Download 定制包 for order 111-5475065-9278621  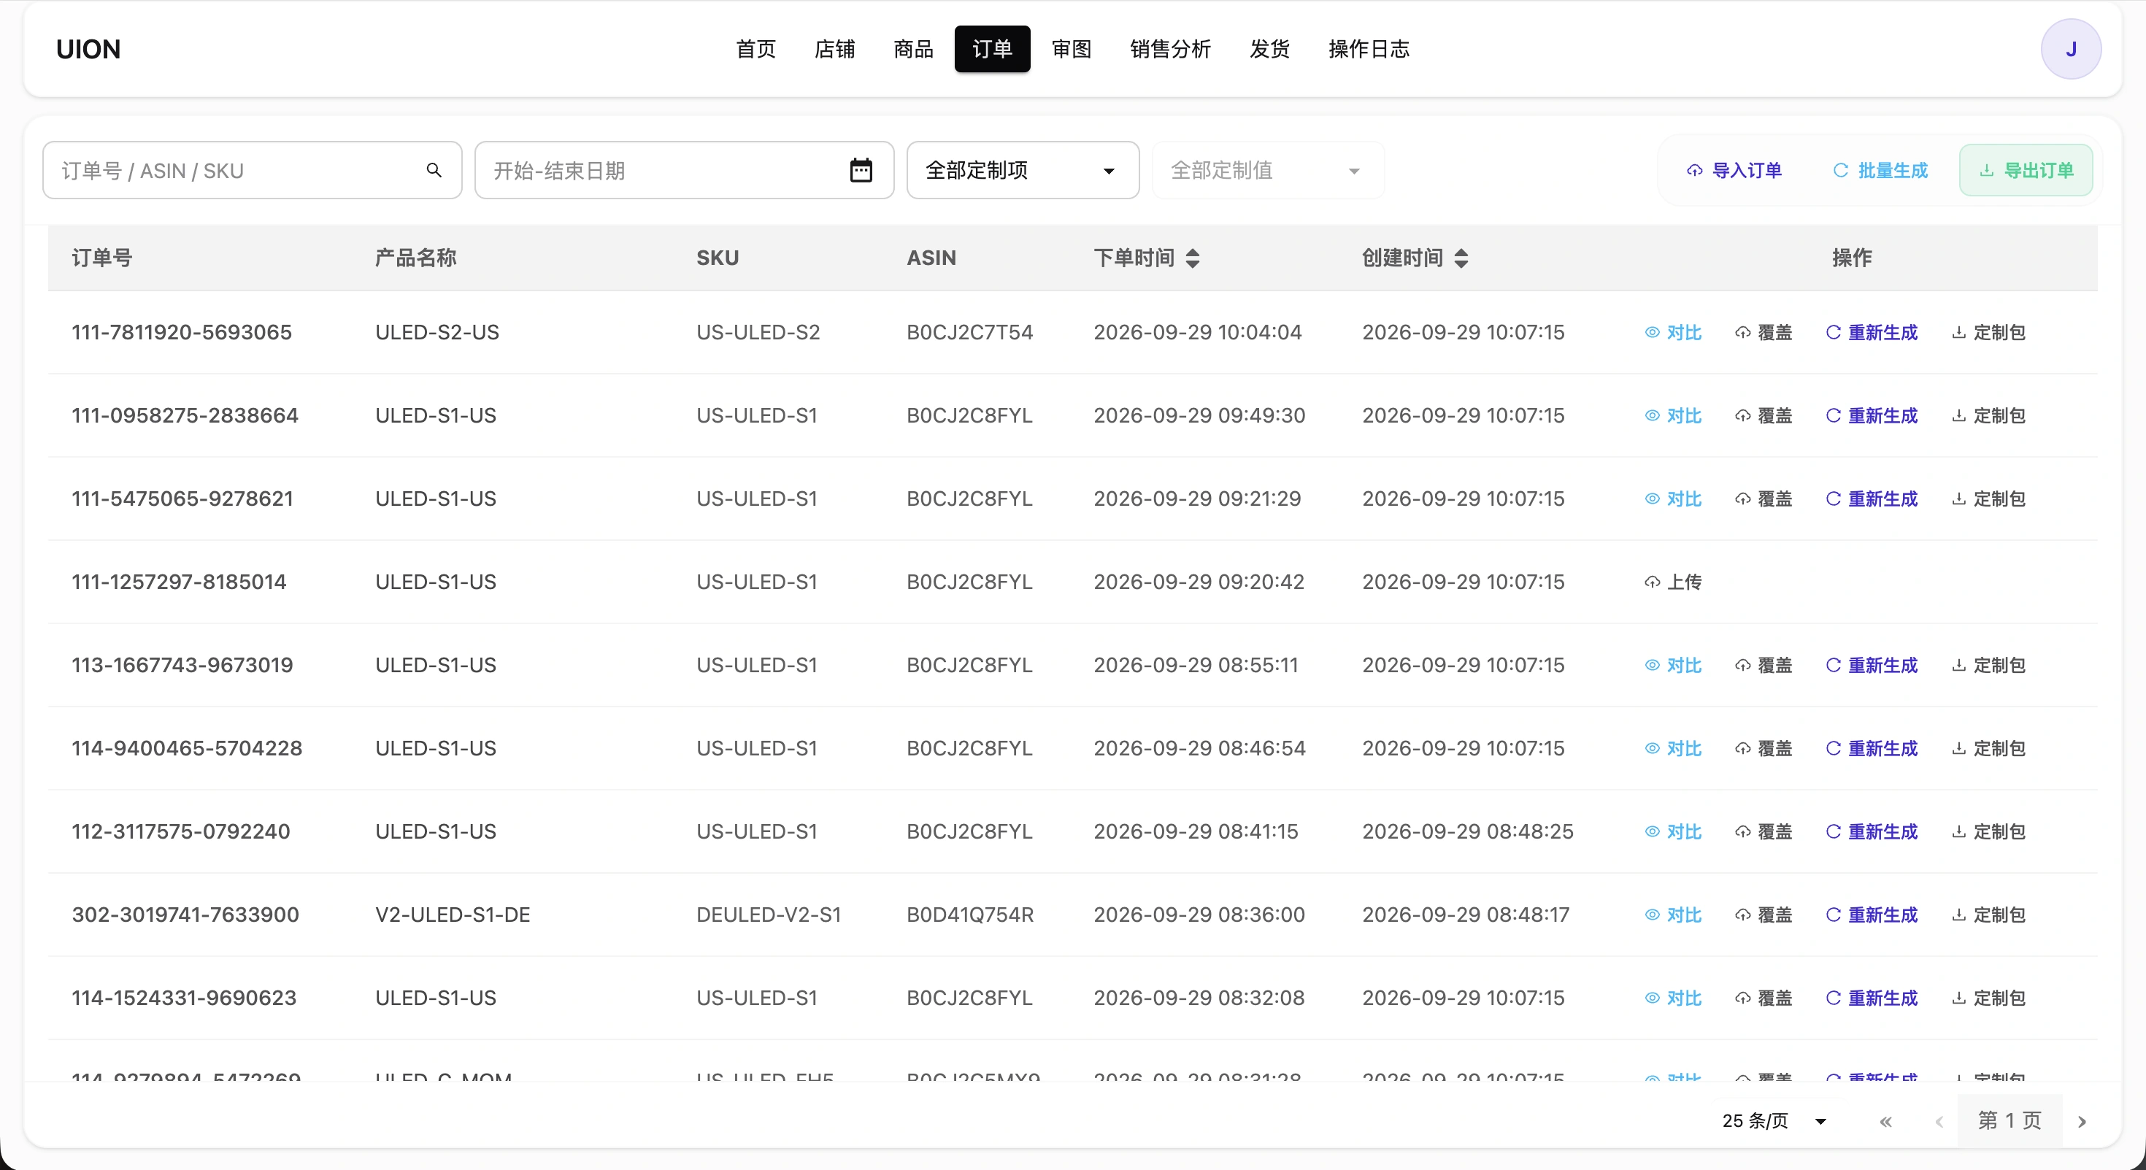(x=1988, y=499)
